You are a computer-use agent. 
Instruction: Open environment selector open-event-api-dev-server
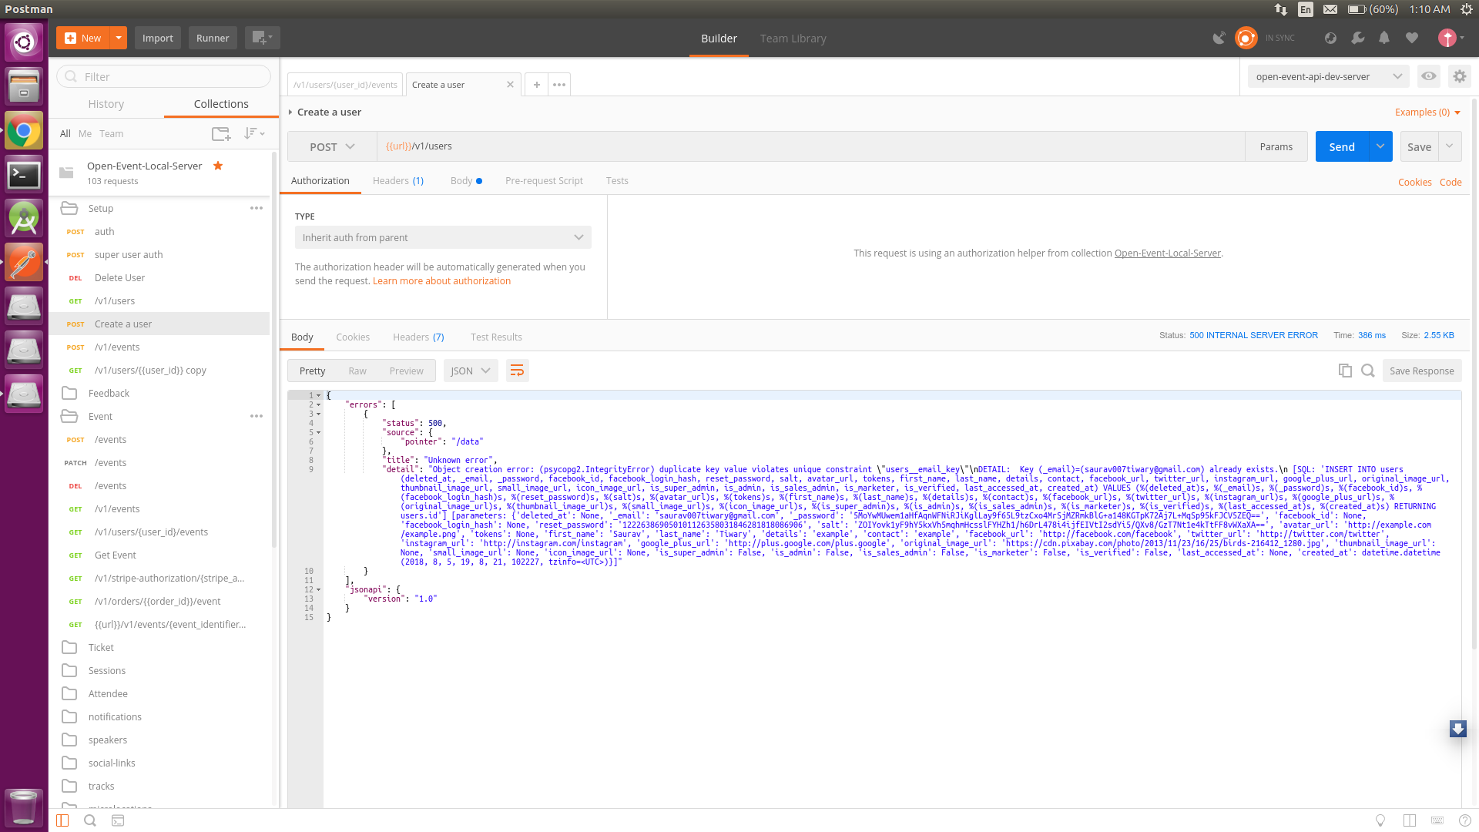click(1328, 76)
